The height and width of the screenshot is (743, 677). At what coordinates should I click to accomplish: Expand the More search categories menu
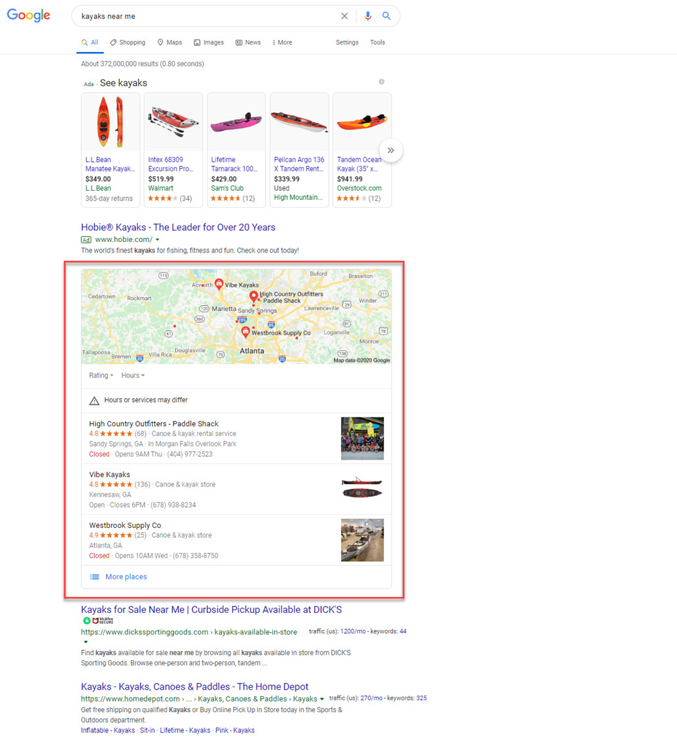(283, 42)
